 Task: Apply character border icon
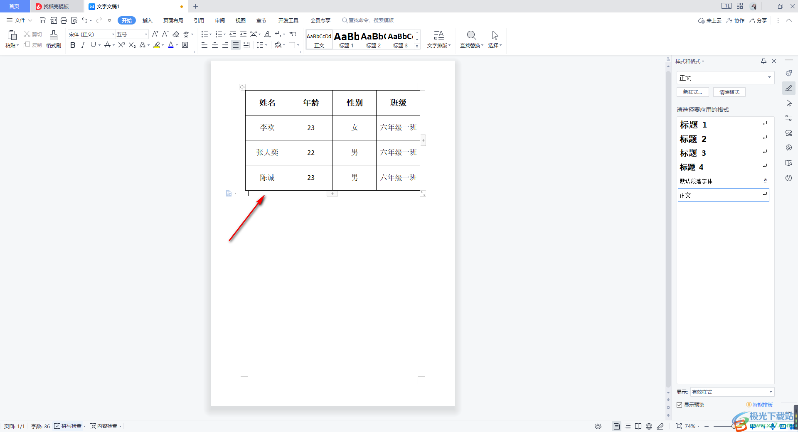pos(185,45)
